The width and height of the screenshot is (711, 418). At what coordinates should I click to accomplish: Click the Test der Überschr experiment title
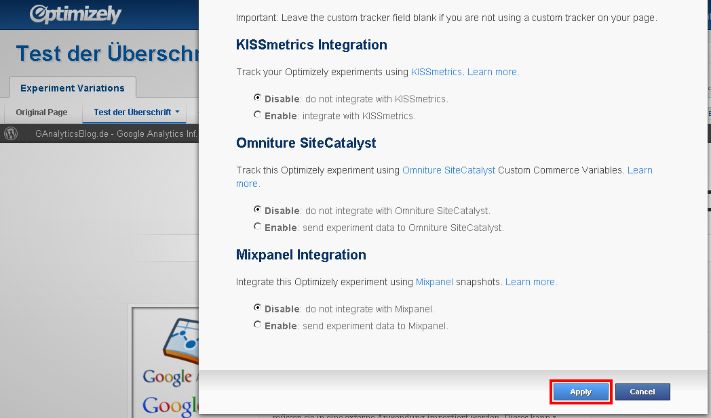107,54
